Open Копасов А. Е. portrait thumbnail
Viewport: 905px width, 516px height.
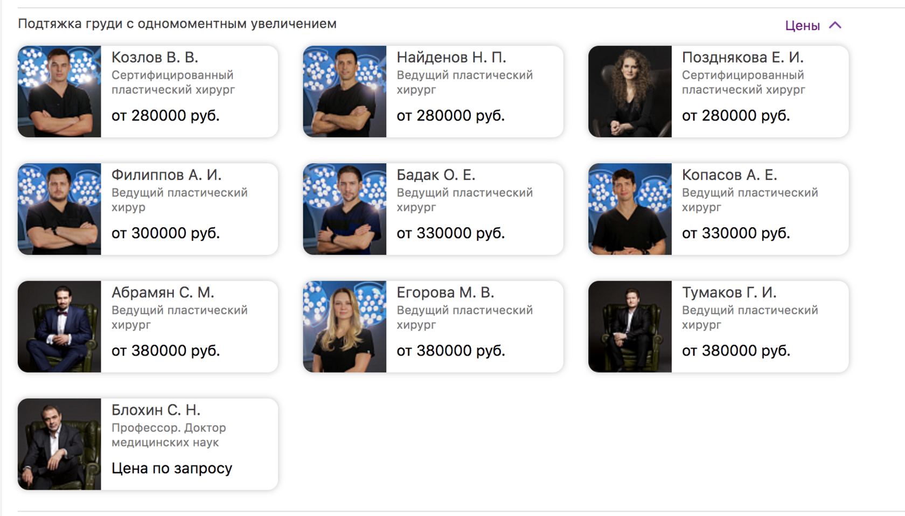click(630, 209)
